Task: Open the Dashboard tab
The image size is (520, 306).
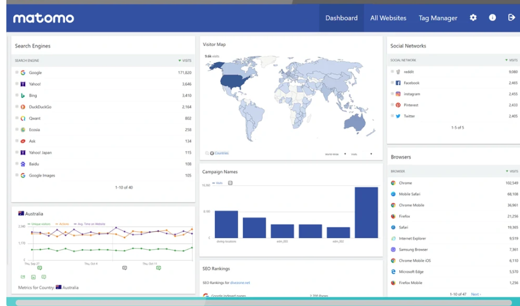Action: [341, 18]
